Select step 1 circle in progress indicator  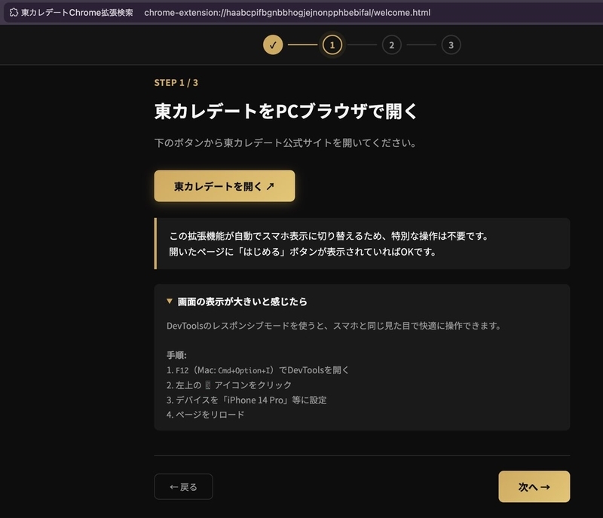(x=332, y=45)
